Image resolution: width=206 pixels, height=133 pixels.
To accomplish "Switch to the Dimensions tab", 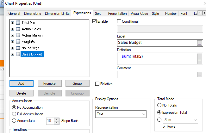I will pos(33,14).
